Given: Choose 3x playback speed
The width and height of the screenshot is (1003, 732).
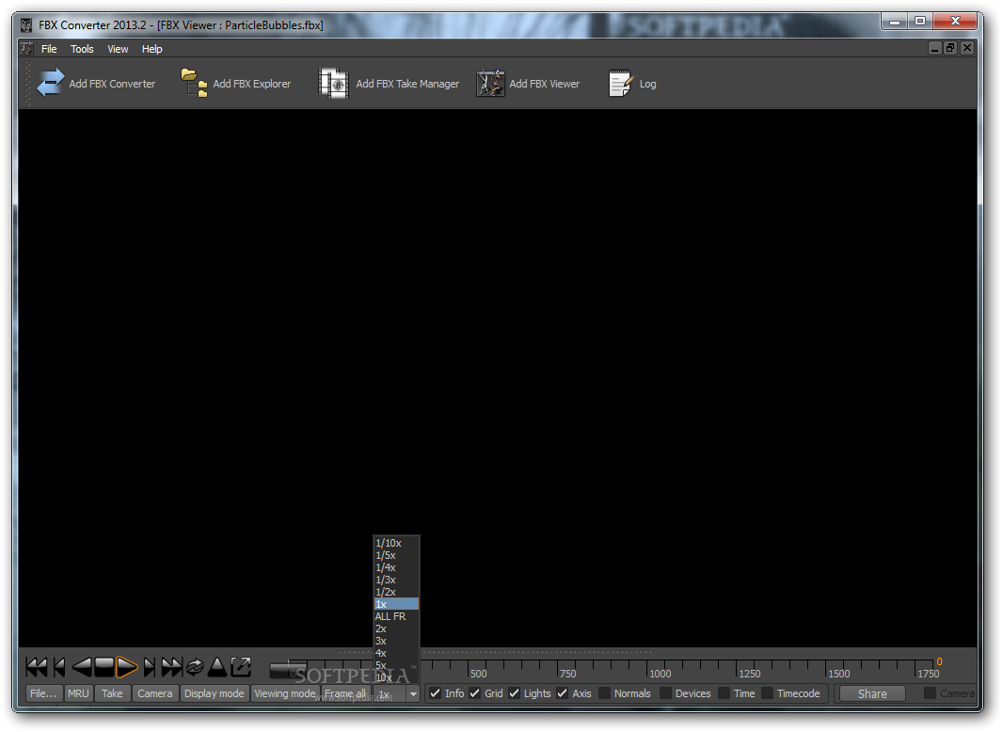Looking at the screenshot, I should [x=396, y=641].
